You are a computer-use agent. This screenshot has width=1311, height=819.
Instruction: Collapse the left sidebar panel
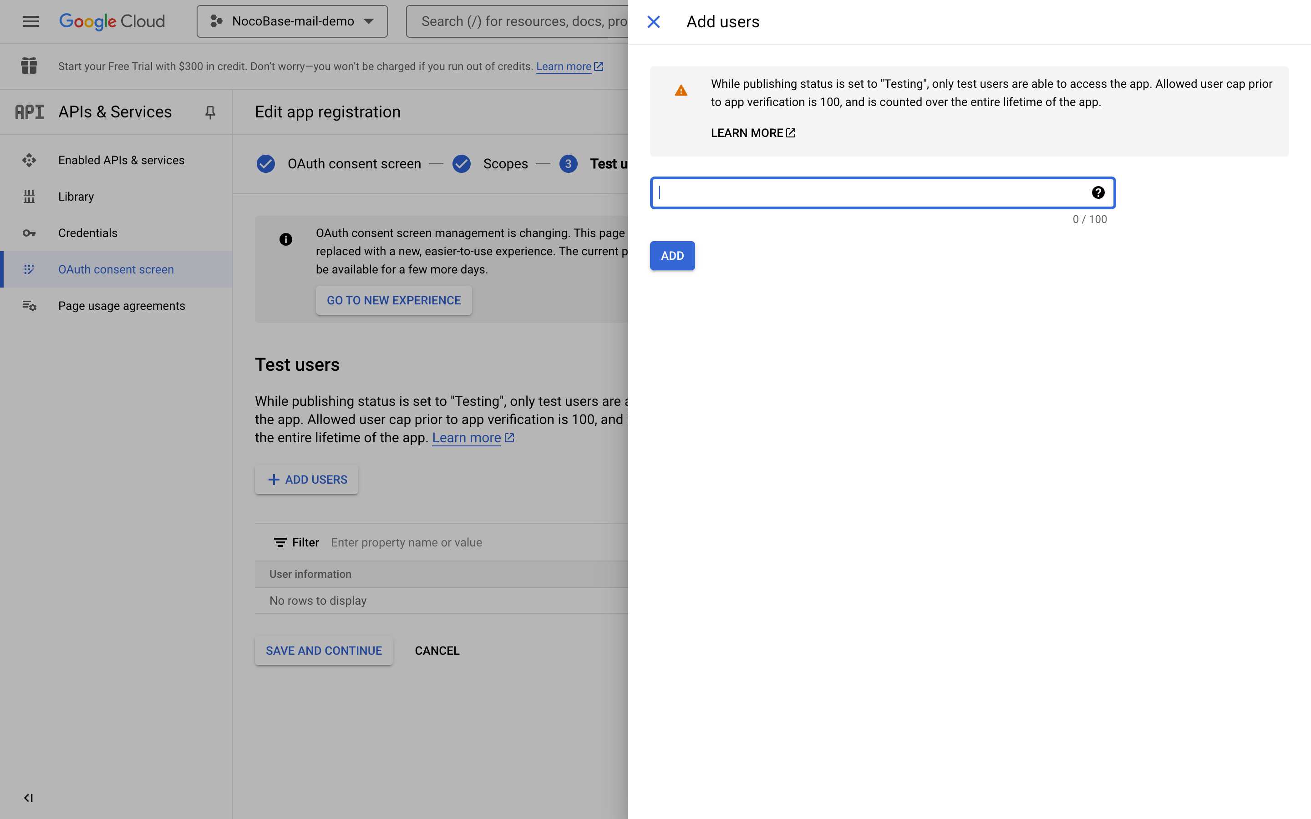pyautogui.click(x=29, y=797)
